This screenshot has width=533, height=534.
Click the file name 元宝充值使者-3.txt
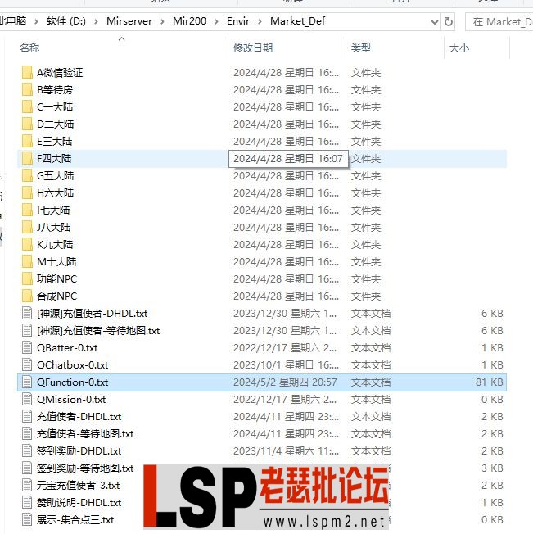click(x=79, y=486)
